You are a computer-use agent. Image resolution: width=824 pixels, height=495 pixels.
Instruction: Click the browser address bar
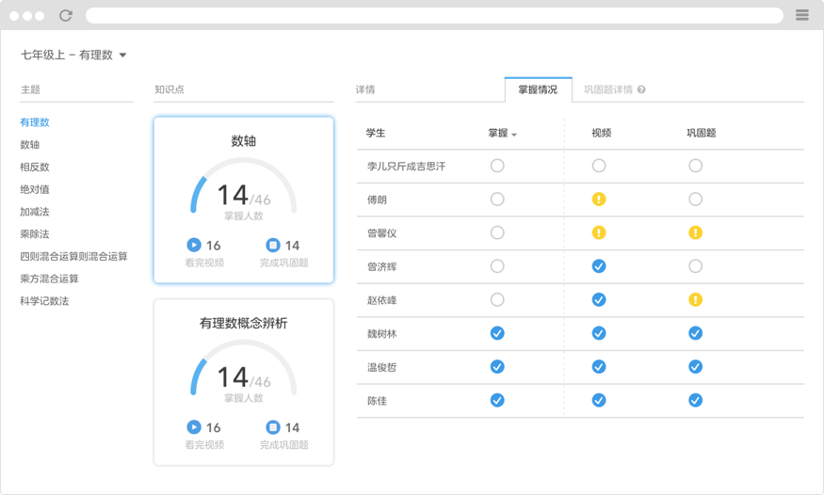(434, 15)
